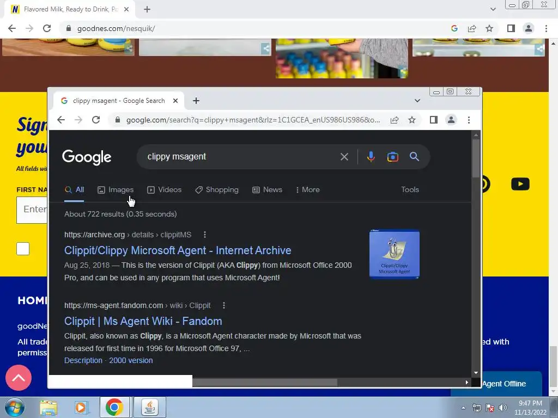Click the Chrome taskbar icon
Image resolution: width=558 pixels, height=418 pixels.
tap(114, 407)
